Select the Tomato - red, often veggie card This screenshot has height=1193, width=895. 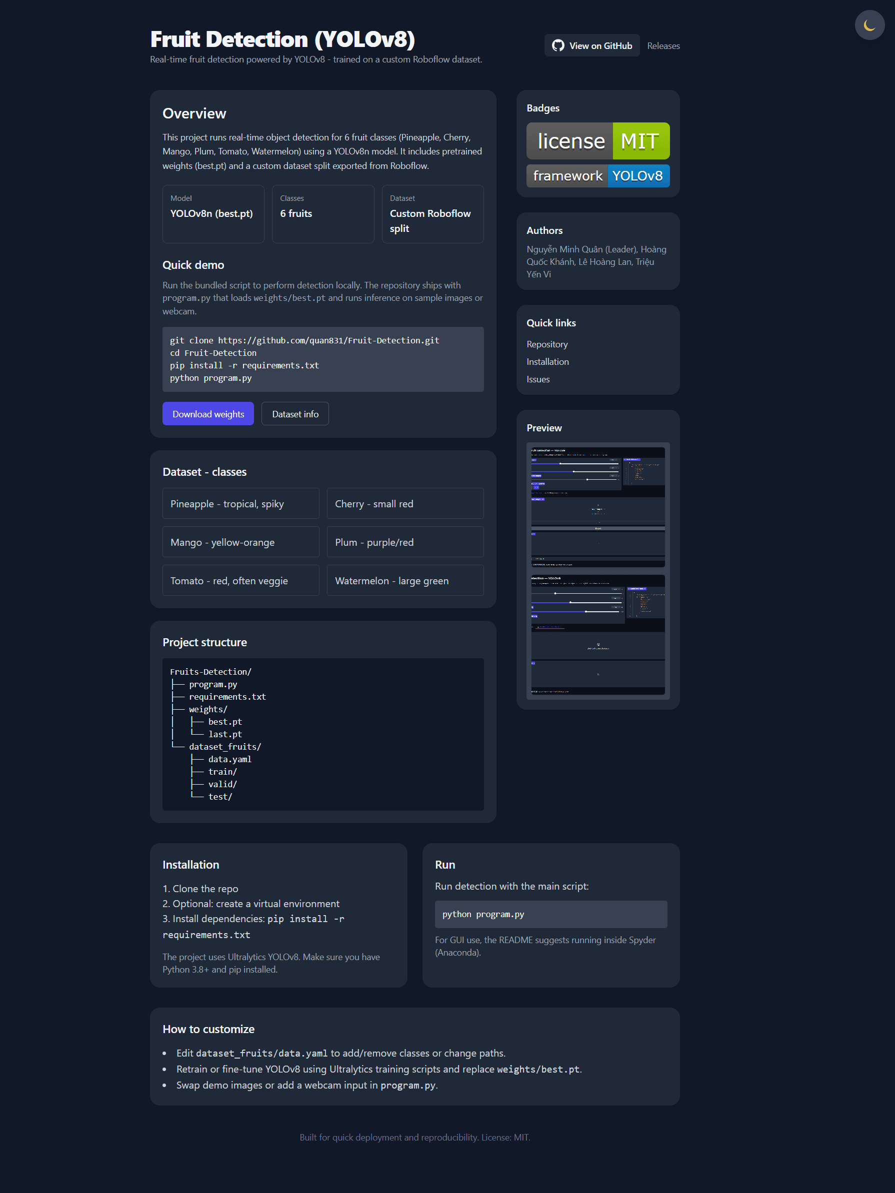240,580
